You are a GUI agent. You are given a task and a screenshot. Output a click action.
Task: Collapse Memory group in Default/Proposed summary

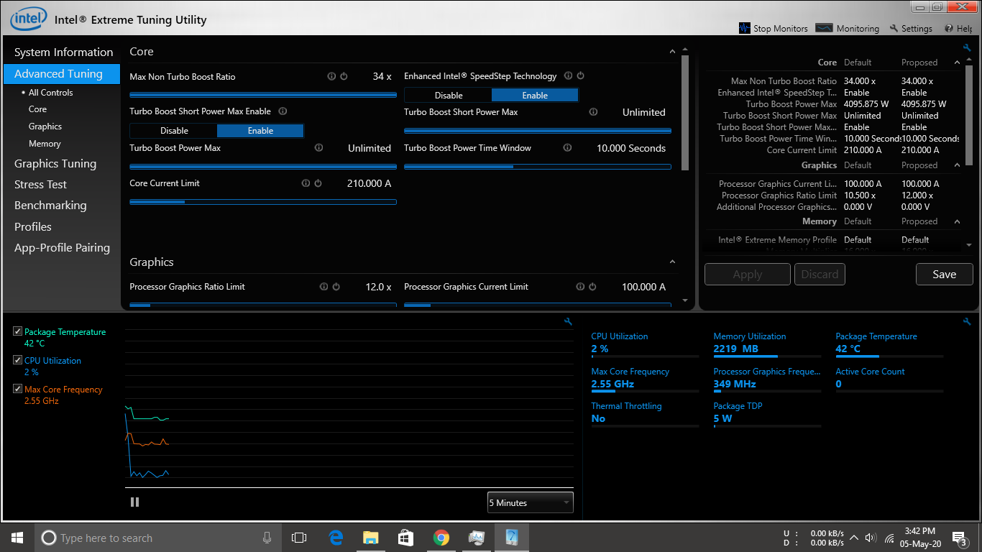pyautogui.click(x=957, y=221)
